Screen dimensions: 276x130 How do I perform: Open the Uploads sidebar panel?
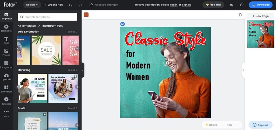point(6,77)
